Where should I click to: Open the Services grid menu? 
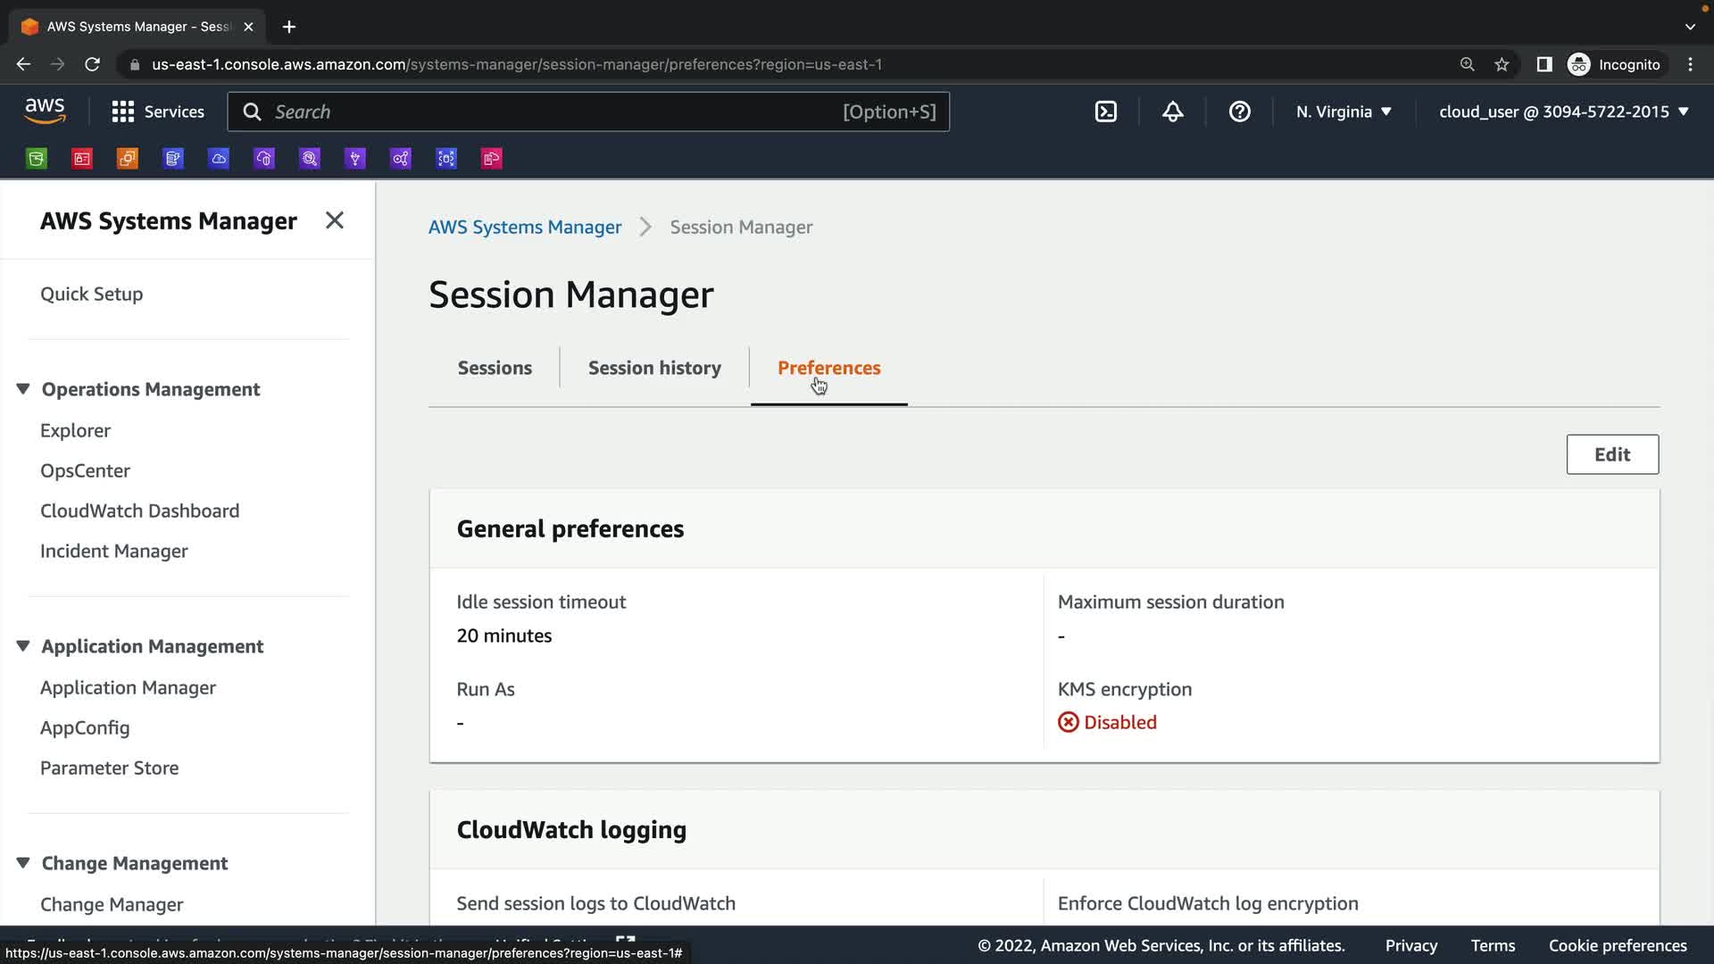tap(158, 112)
